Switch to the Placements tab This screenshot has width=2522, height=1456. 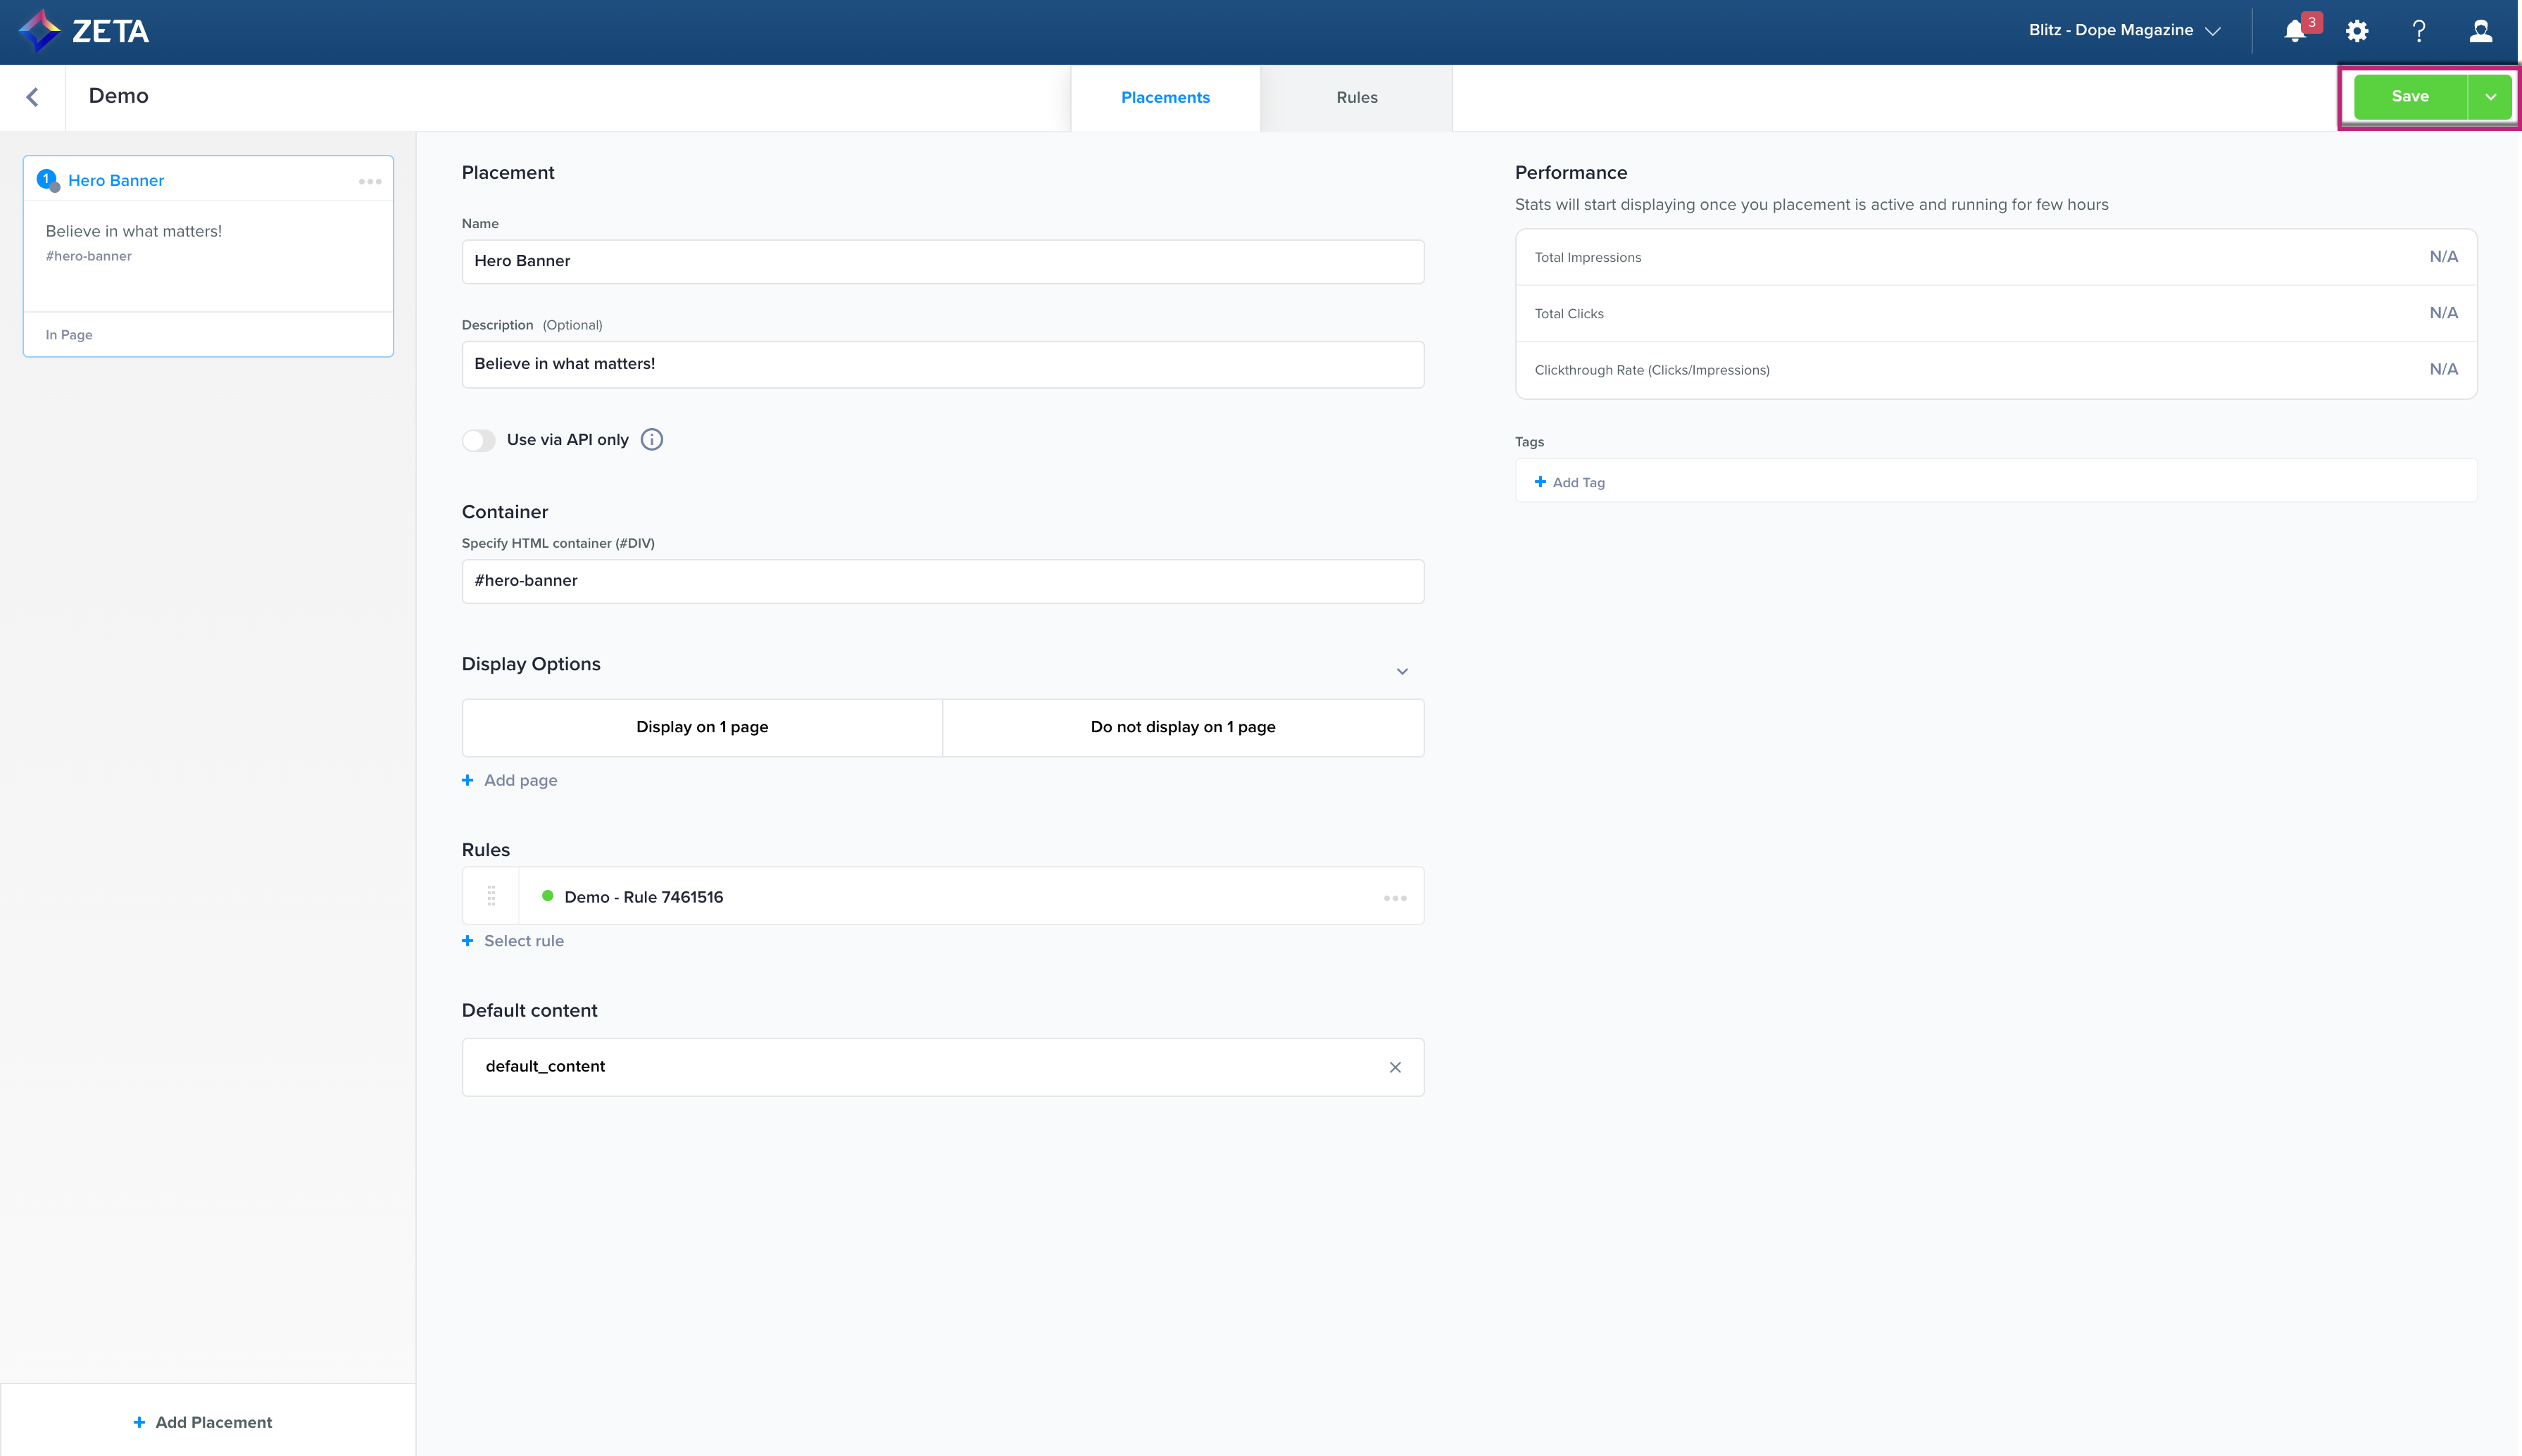(1165, 98)
